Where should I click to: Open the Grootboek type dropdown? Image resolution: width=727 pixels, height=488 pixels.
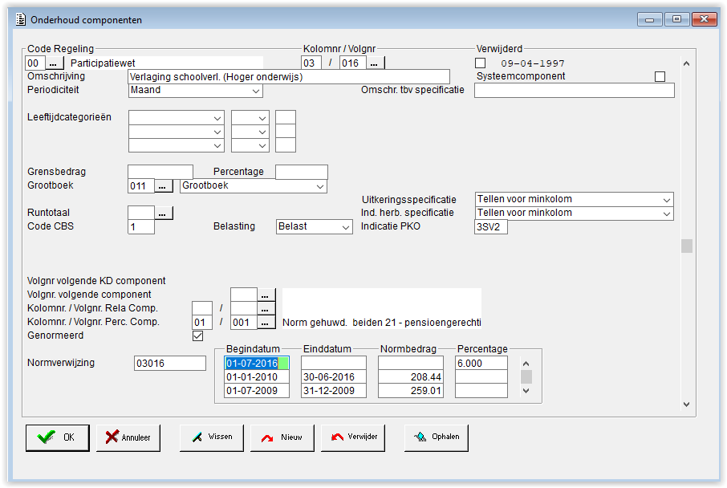coord(253,186)
